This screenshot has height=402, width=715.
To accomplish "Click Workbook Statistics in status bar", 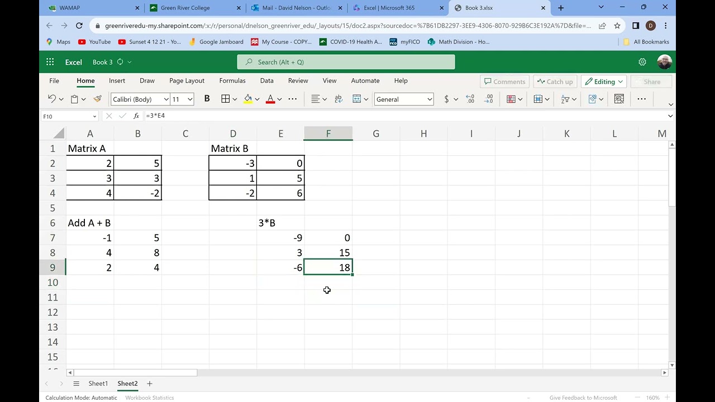I will pos(149,398).
